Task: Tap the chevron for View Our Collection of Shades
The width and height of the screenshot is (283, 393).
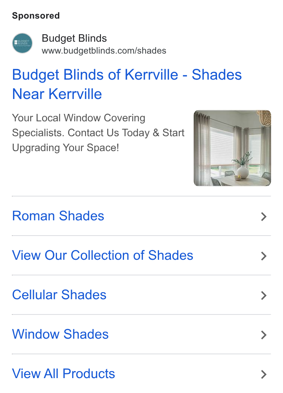Action: [263, 256]
